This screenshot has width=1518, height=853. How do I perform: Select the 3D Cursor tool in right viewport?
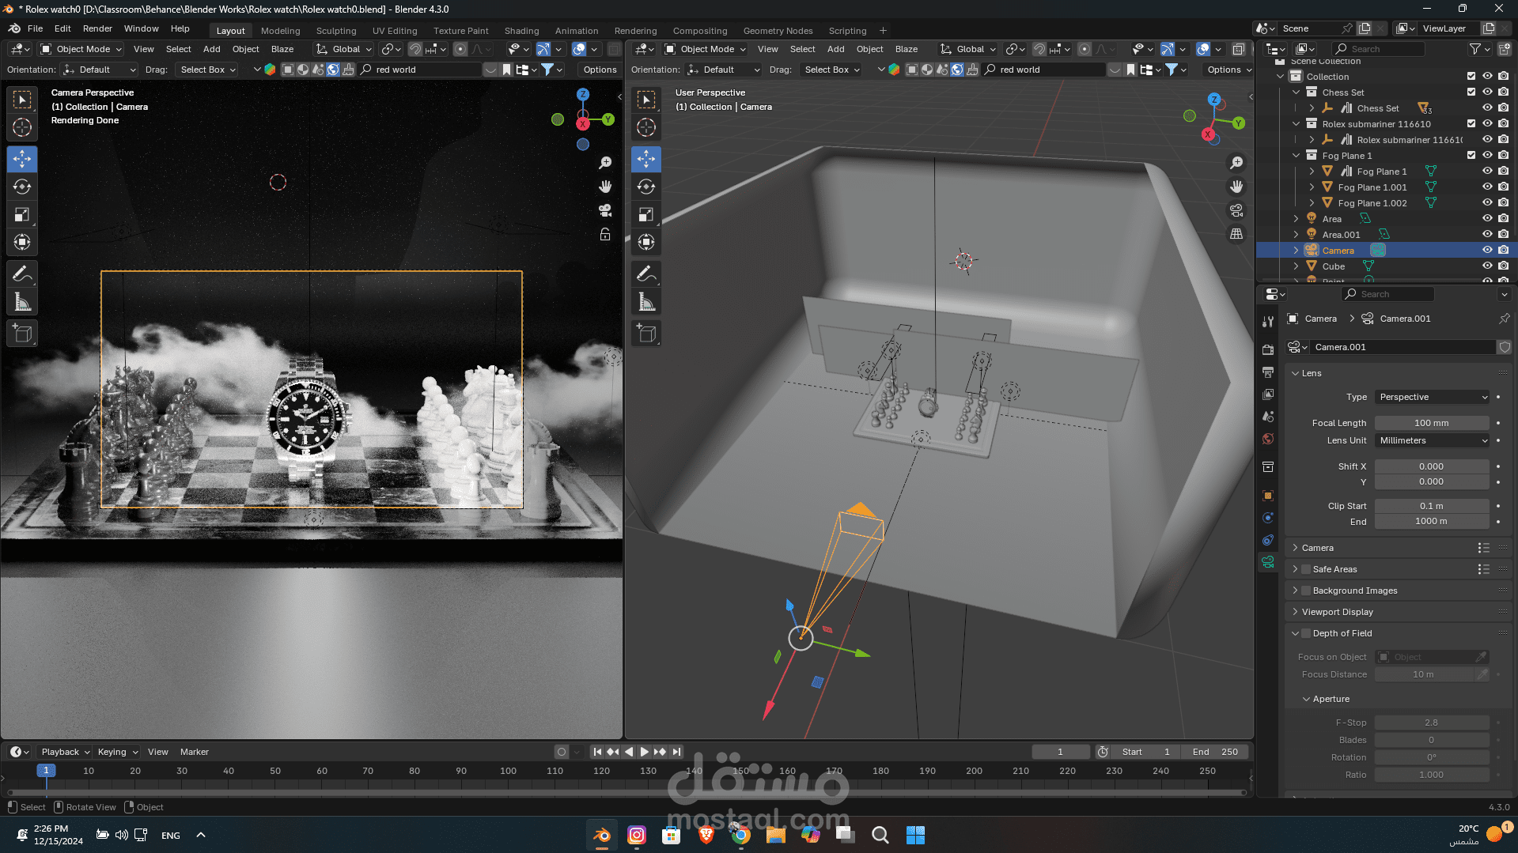[x=646, y=127]
